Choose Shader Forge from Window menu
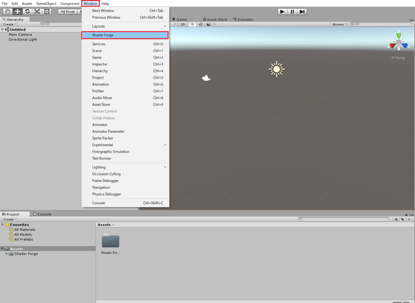The height and width of the screenshot is (303, 415). 125,35
